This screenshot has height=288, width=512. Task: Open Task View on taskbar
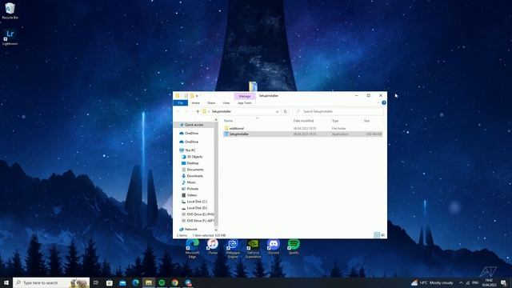[96, 282]
